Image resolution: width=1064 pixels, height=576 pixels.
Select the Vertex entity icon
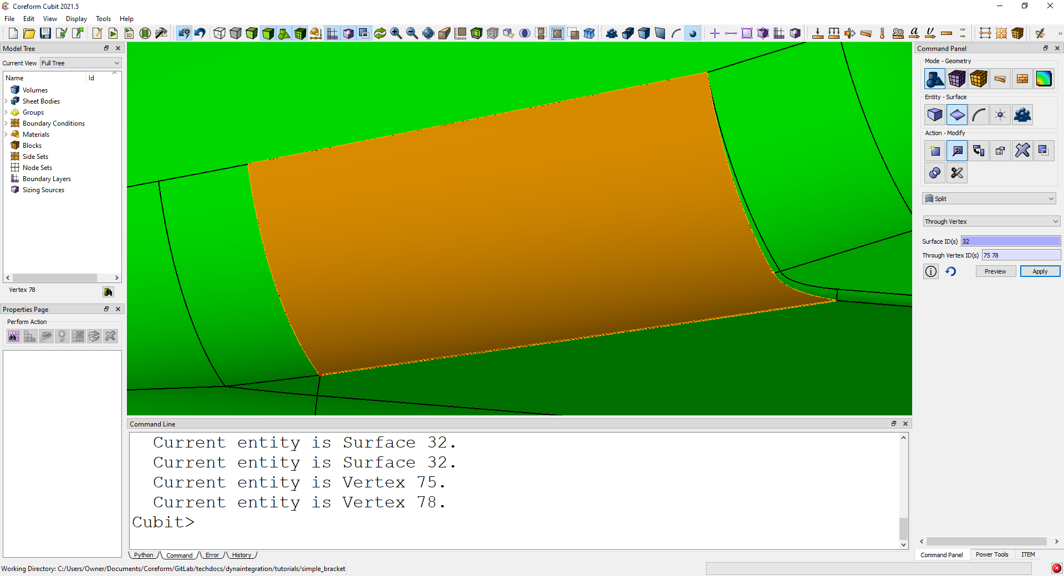point(1000,115)
